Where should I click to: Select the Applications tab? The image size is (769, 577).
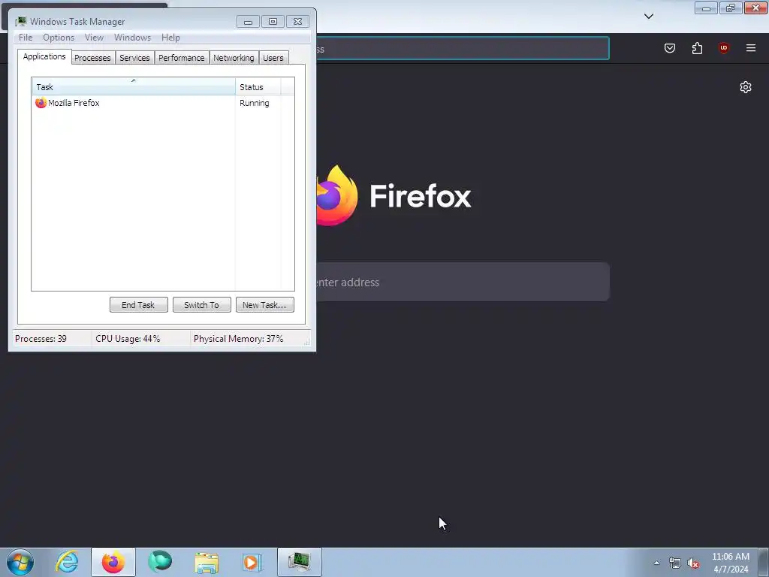44,56
